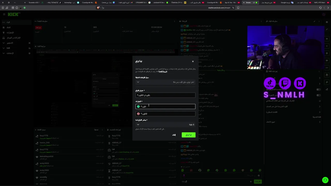Viewport: 331px width, 186px height.
Task: Click the Brave shield icon in the address bar
Action: pyautogui.click(x=98, y=8)
